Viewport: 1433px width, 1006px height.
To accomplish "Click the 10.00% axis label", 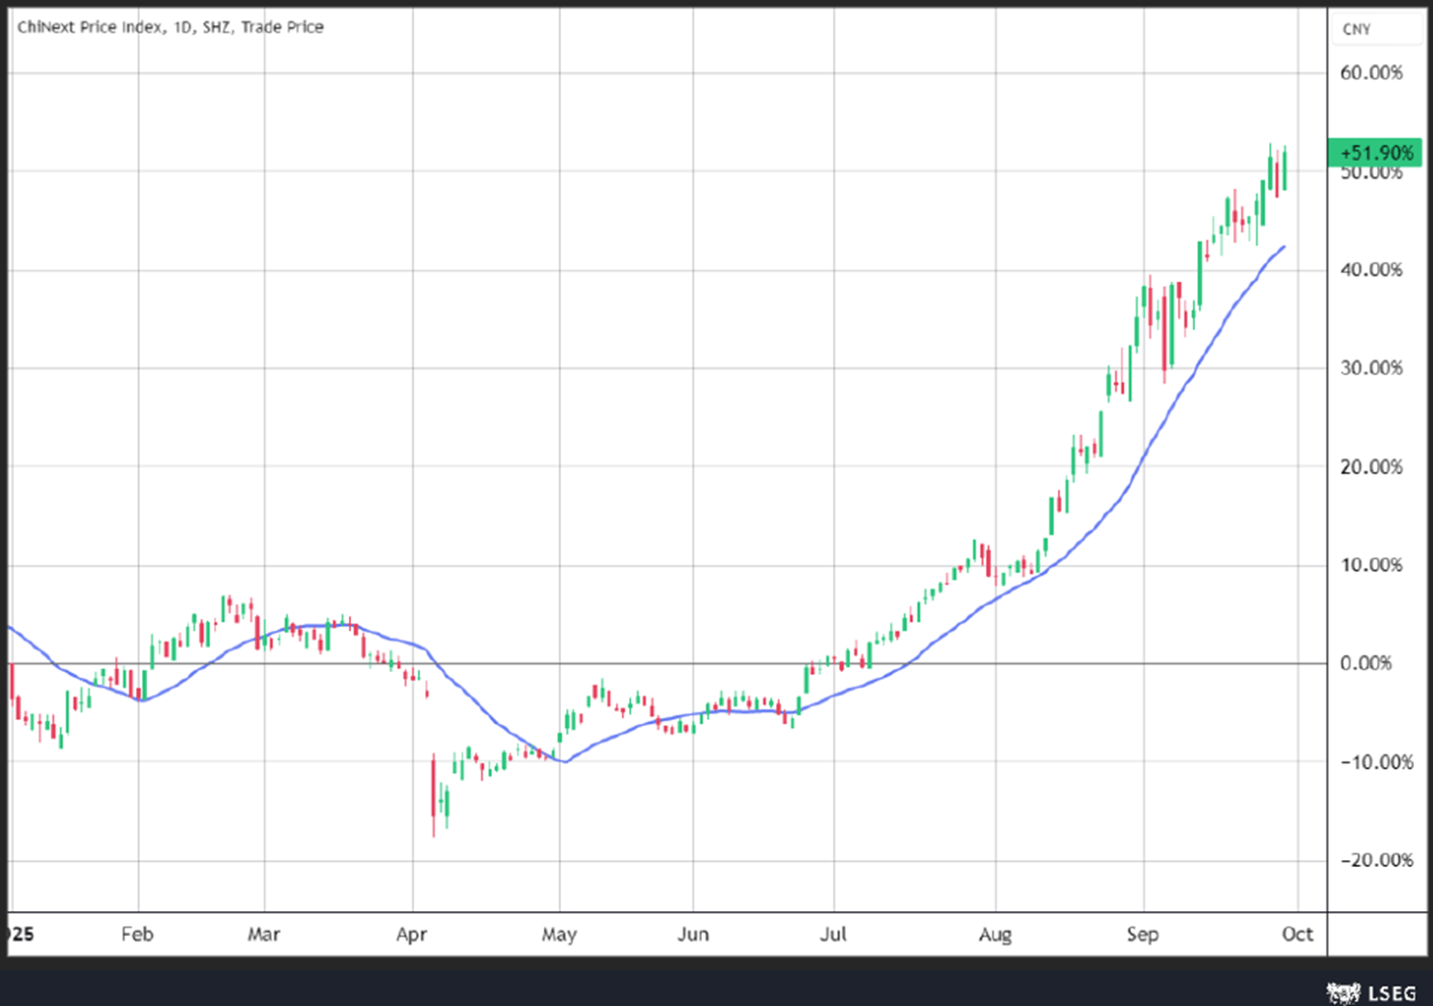I will (1372, 565).
